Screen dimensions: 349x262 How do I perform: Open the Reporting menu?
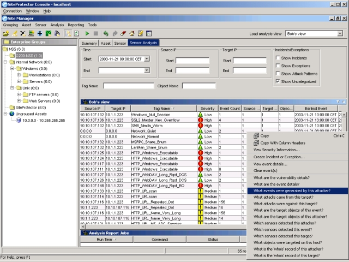click(76, 25)
